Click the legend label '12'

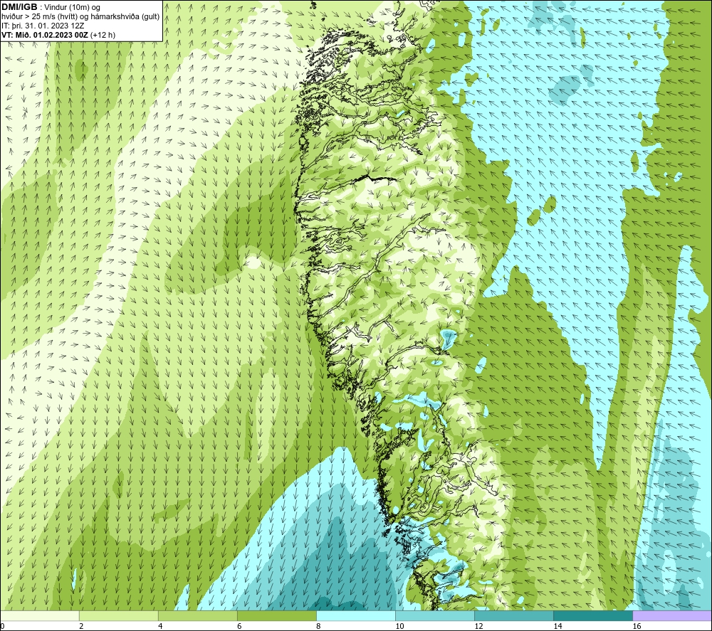(x=478, y=626)
